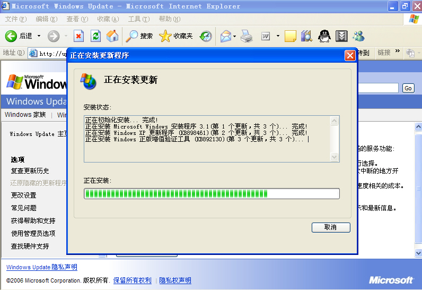Open 工具(T) menu
422x290 pixels.
(x=138, y=19)
